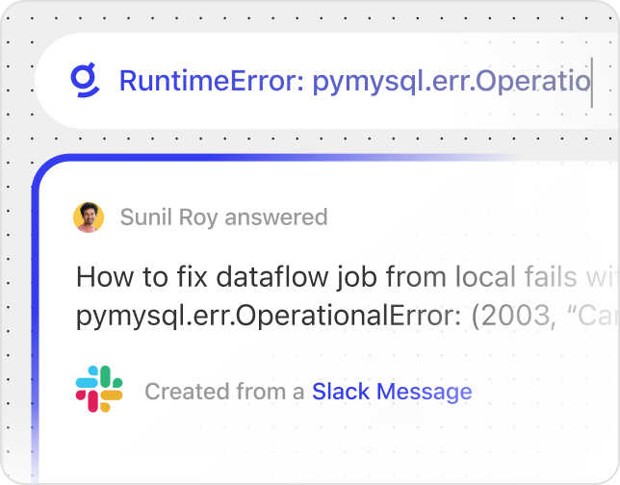Open the "Slack Message" link
This screenshot has height=485, width=620.
pyautogui.click(x=392, y=392)
